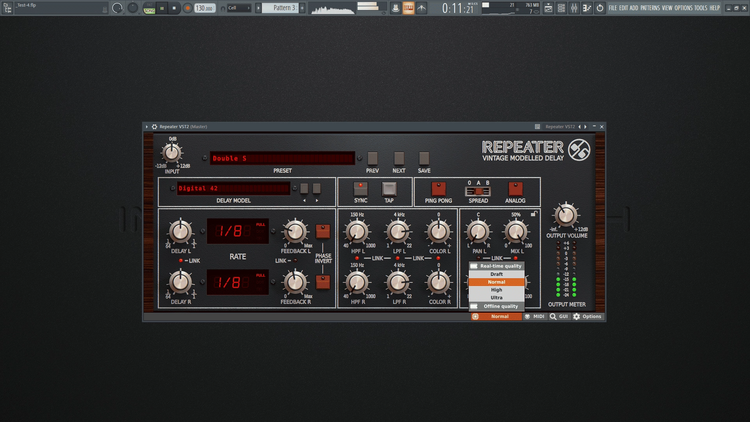The height and width of the screenshot is (422, 750).
Task: Select next delay model with right arrow button
Action: [317, 189]
